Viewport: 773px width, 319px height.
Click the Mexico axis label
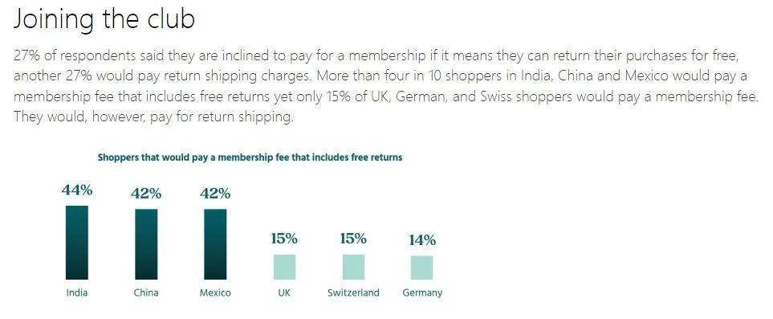point(215,292)
